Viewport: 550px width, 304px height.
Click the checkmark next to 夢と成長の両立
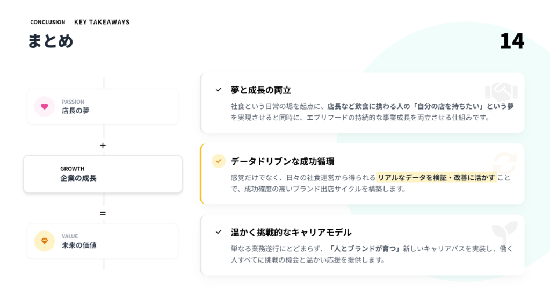click(x=219, y=90)
